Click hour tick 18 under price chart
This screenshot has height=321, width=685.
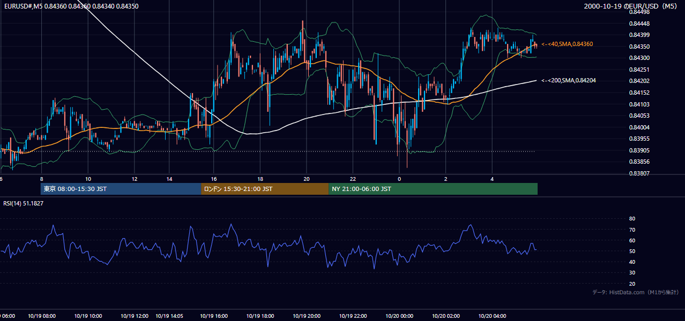click(260, 179)
